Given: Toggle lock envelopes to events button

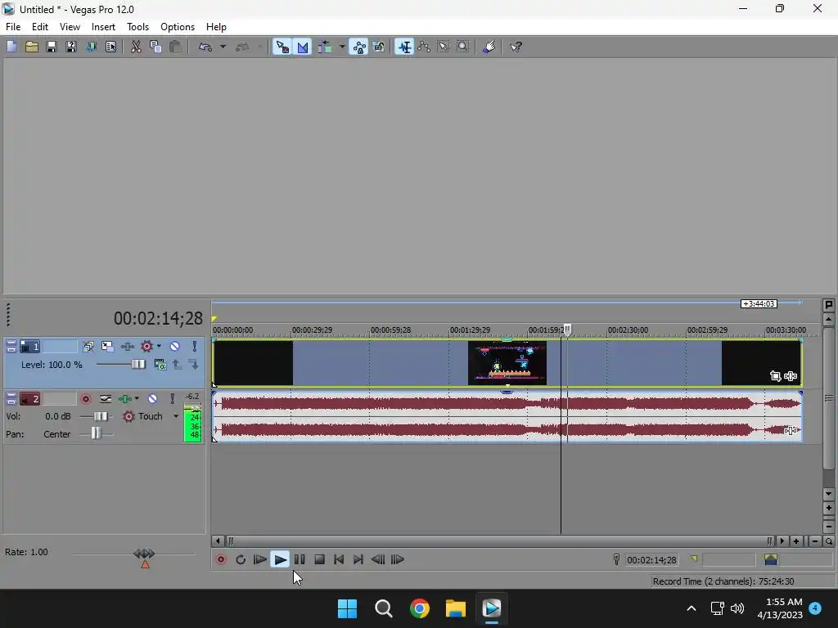Looking at the screenshot, I should tap(359, 47).
